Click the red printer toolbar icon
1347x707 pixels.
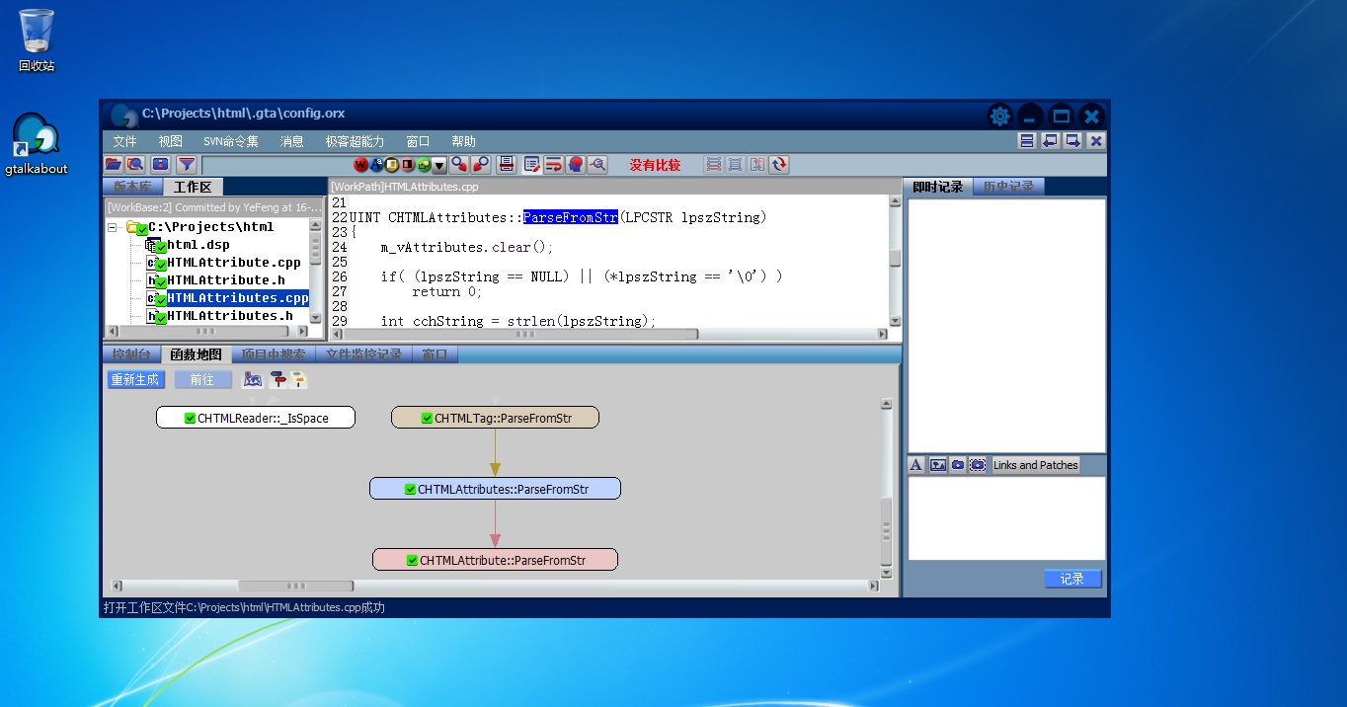(x=507, y=165)
